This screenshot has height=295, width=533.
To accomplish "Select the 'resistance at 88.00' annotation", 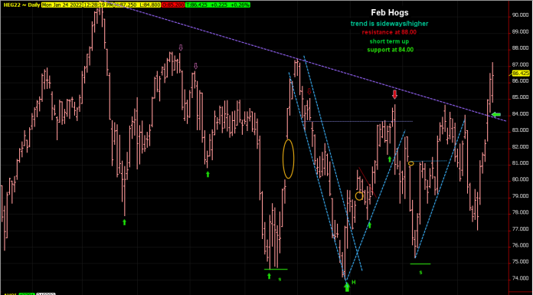I will (x=389, y=32).
